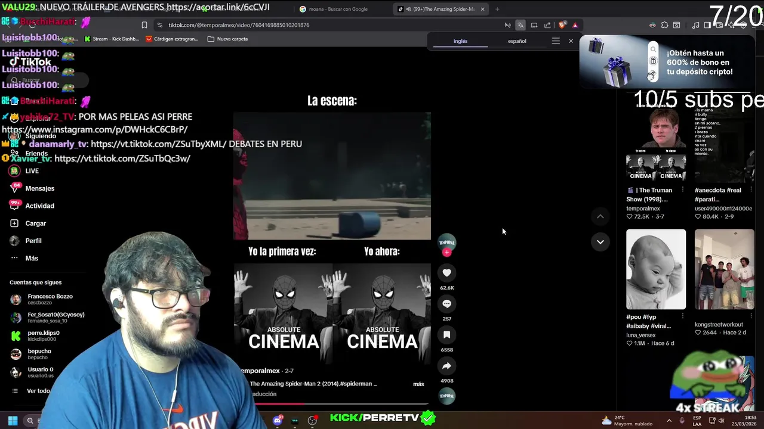The image size is (764, 429).
Task: Open options for the #anecdota #real video
Action: [751, 191]
